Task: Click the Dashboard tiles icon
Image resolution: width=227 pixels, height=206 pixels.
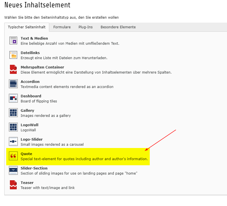Action: pyautogui.click(x=13, y=98)
